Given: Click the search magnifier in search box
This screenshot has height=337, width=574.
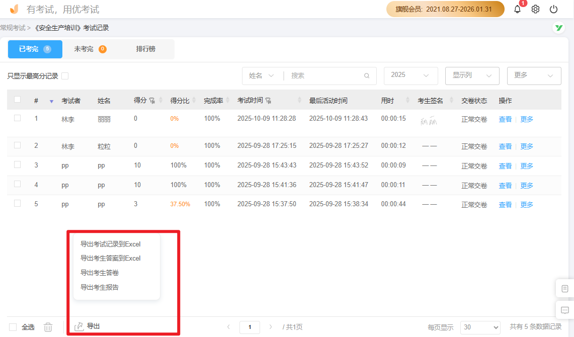Looking at the screenshot, I should (x=366, y=75).
